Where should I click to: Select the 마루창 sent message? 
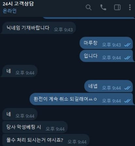tap(106, 43)
